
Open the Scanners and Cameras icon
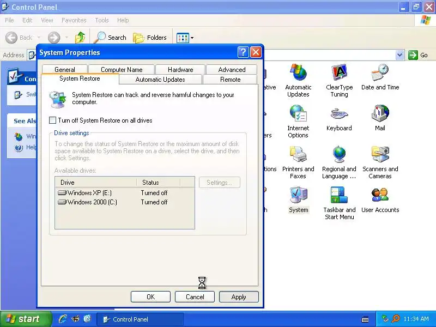[x=380, y=162]
